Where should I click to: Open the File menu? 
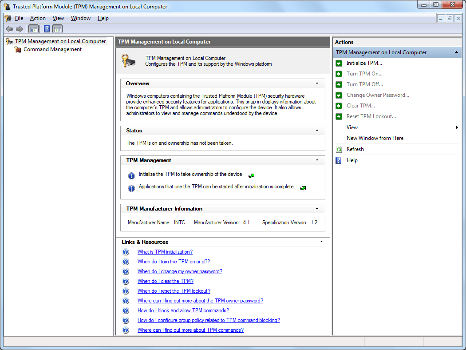(19, 18)
